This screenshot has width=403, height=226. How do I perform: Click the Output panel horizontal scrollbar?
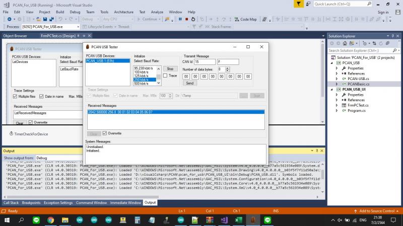(82, 197)
